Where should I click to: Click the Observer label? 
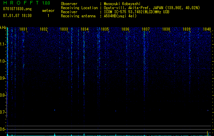69,4
